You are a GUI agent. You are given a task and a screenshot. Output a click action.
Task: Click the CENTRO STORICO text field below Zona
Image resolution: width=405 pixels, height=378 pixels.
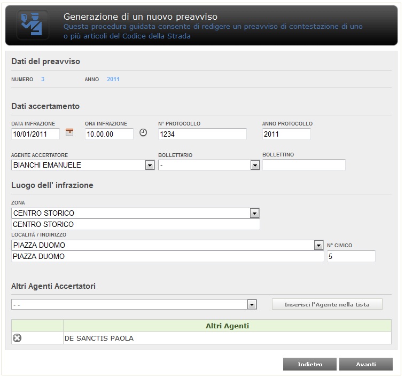click(x=136, y=224)
